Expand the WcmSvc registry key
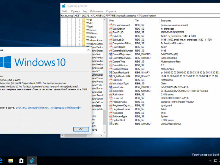Image resolution: width=220 pixels, height=165 pixels. (x=79, y=30)
